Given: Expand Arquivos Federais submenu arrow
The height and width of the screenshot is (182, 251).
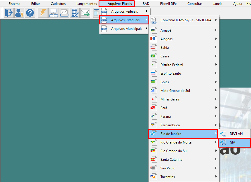Looking at the screenshot, I should (147, 11).
